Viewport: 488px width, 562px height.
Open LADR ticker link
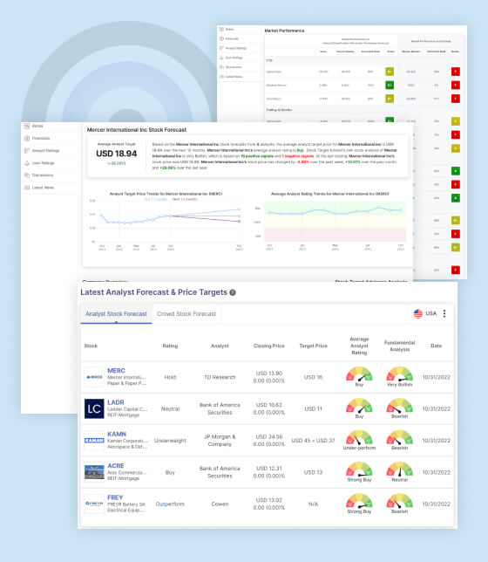tap(116, 402)
